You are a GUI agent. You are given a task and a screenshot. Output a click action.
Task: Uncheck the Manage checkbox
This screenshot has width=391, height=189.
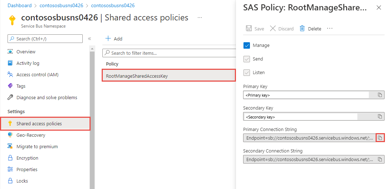(246, 45)
